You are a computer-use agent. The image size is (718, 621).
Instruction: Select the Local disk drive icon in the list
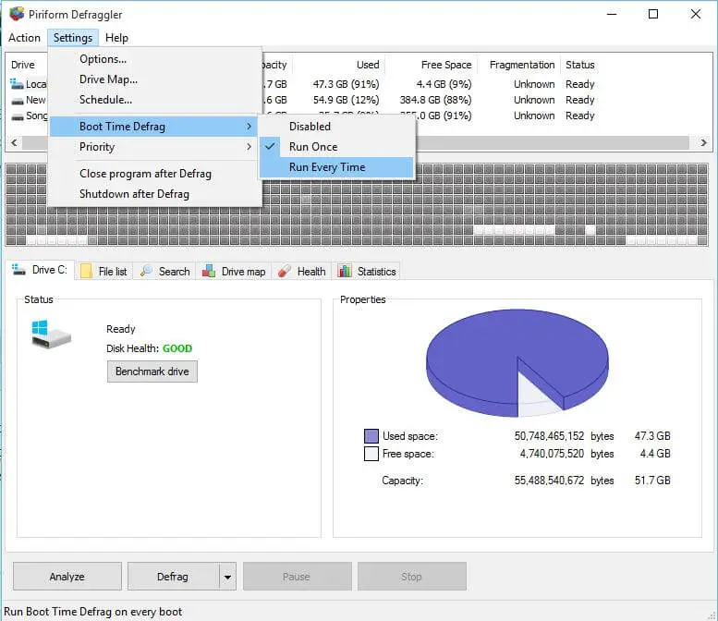coord(17,84)
